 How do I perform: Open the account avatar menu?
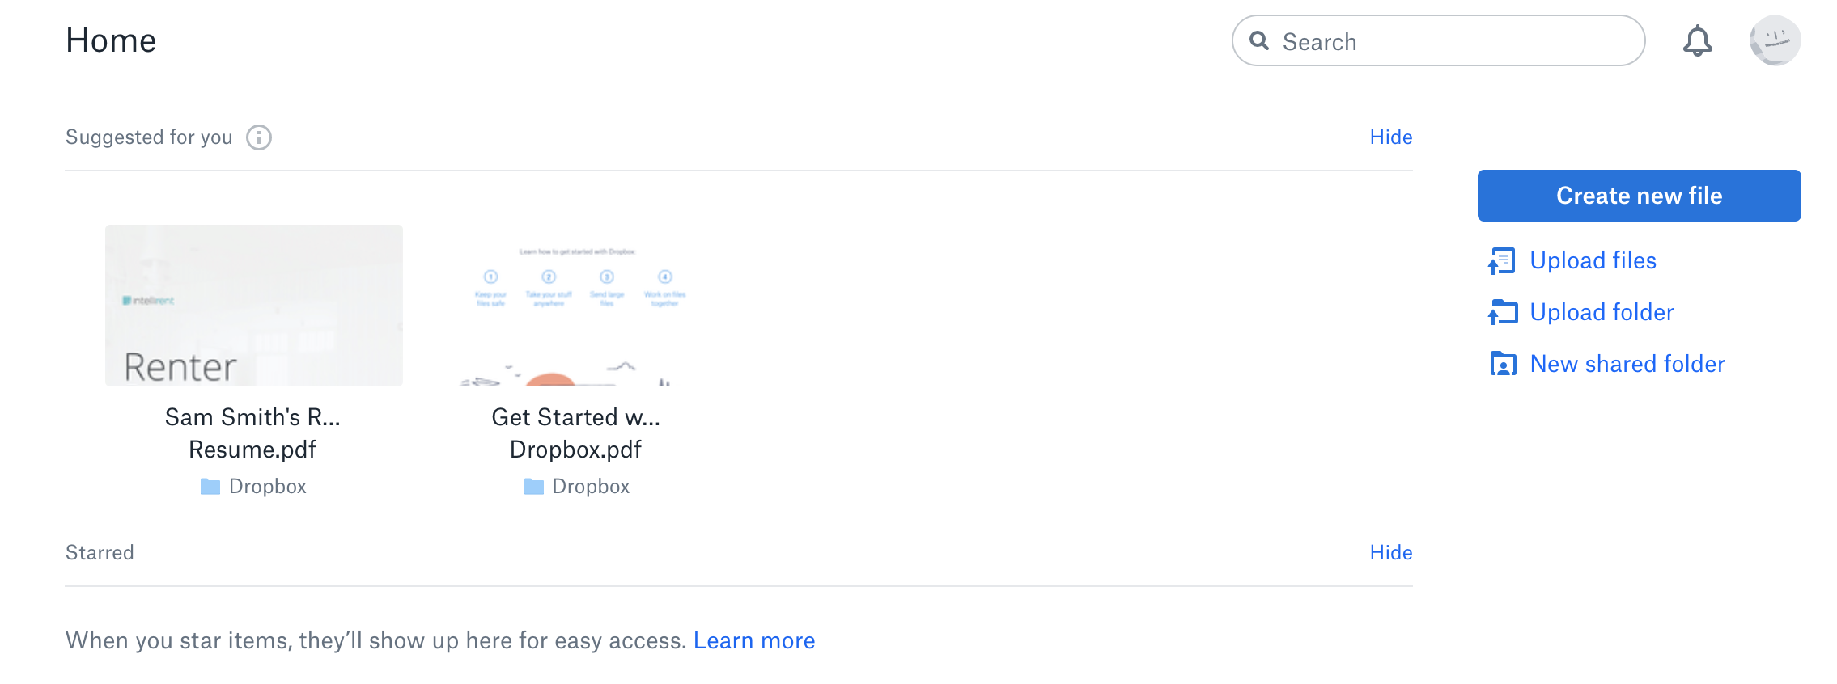point(1775,40)
